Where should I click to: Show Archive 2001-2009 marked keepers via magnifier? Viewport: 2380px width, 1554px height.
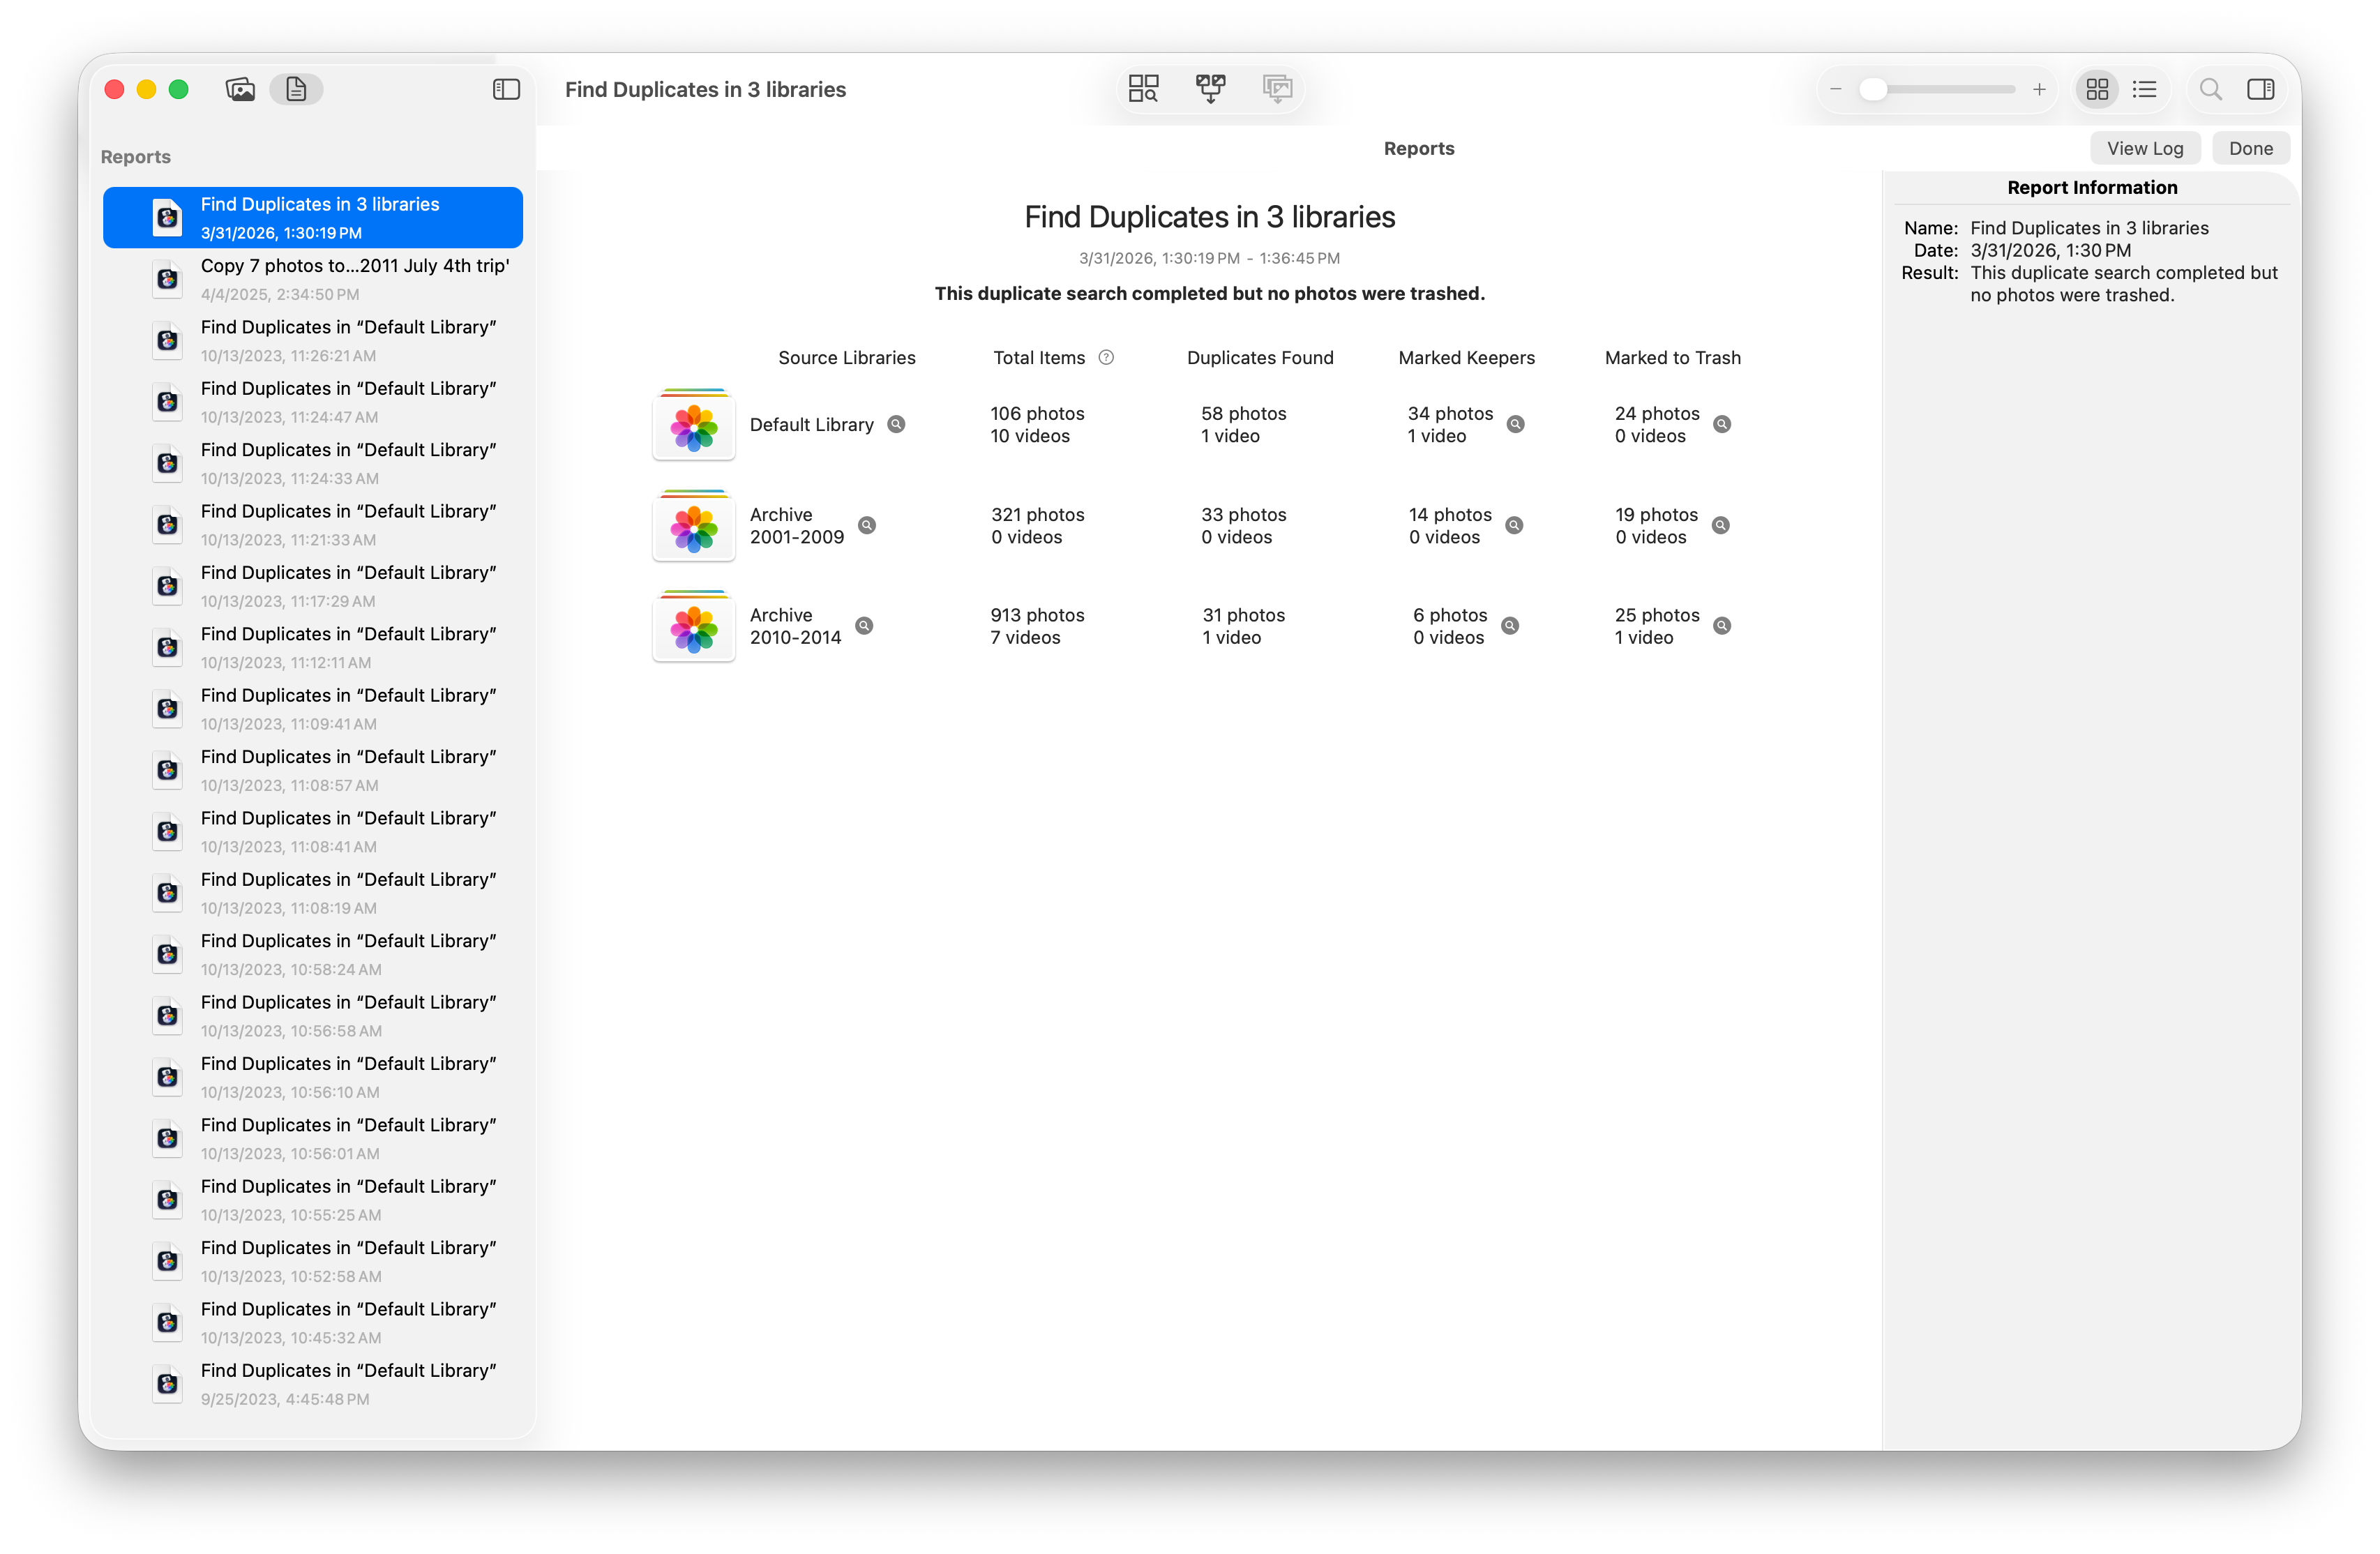click(1514, 526)
